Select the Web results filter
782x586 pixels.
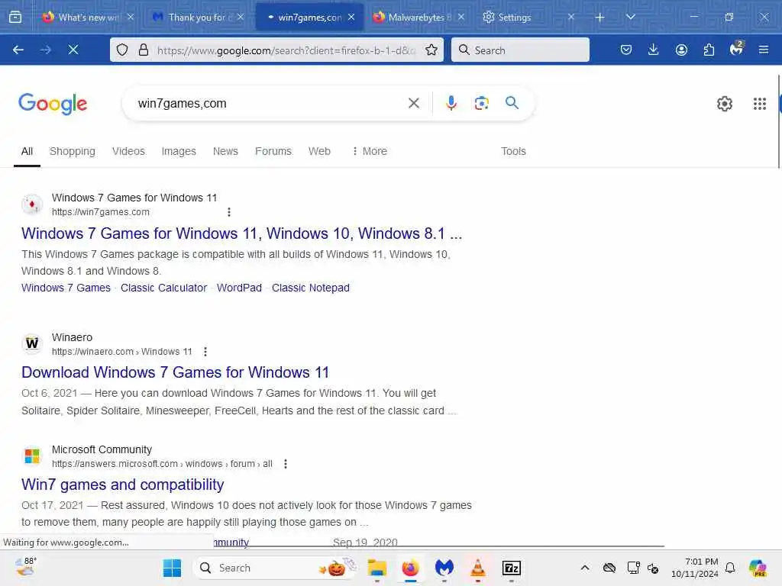click(x=319, y=151)
